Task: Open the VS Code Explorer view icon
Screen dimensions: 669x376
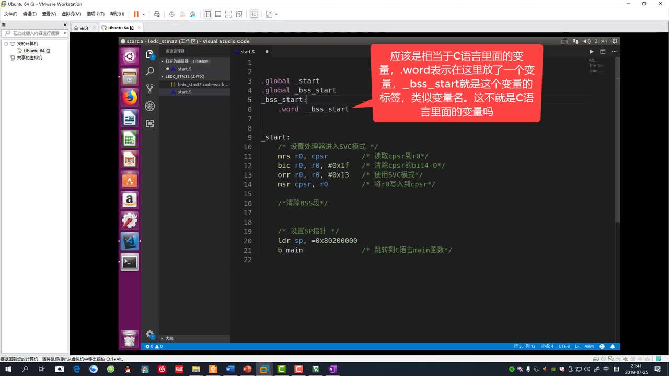Action: pyautogui.click(x=150, y=55)
